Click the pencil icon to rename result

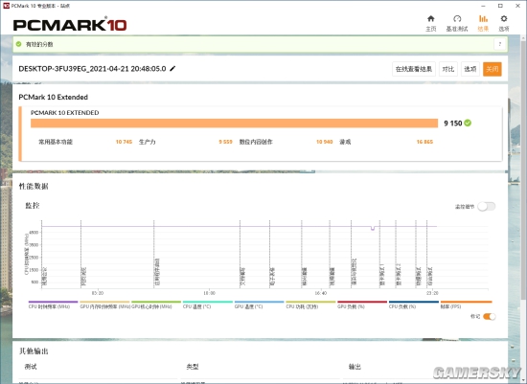(x=172, y=69)
